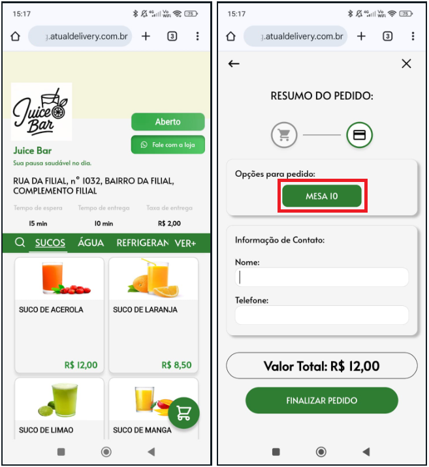Expand more categories with VER+
This screenshot has height=467, width=429.
(x=185, y=243)
